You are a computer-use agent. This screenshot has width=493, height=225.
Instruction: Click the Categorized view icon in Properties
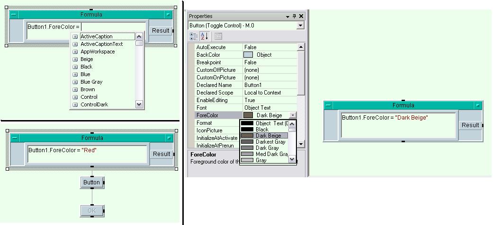194,36
